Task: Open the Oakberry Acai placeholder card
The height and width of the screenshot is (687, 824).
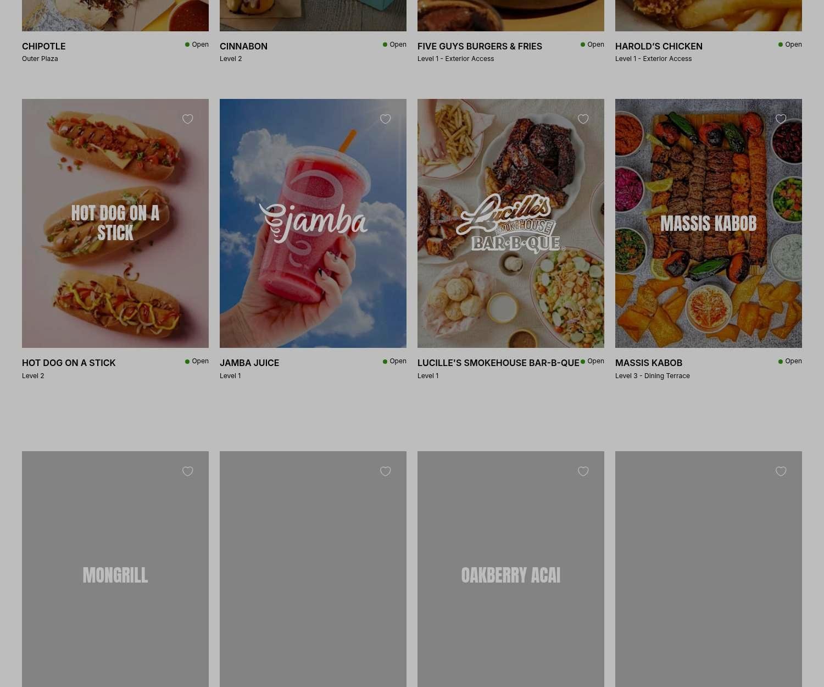Action: click(x=511, y=569)
